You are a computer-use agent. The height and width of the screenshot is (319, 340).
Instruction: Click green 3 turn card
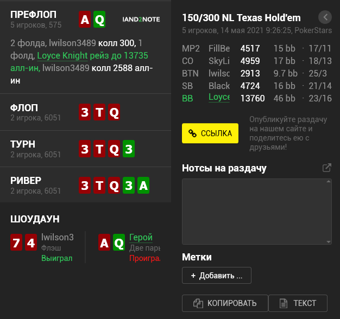pos(129,149)
